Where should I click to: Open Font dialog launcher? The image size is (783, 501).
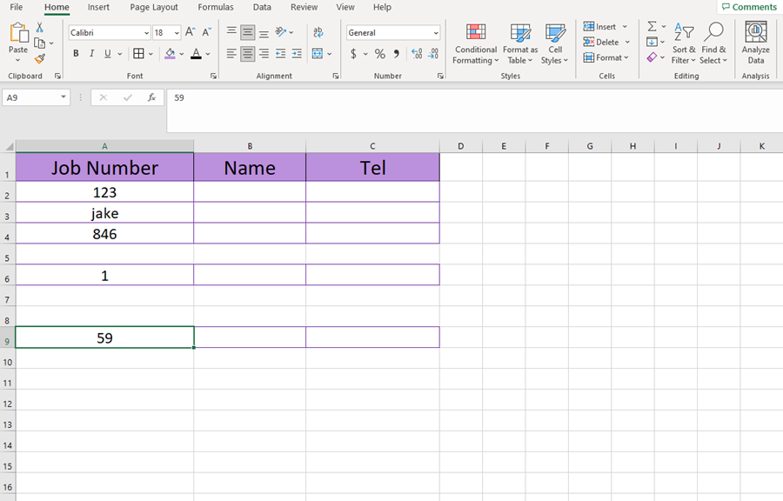[x=213, y=76]
